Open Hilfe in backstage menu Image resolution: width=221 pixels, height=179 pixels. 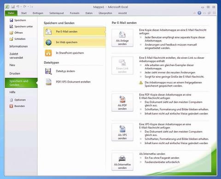12,92
